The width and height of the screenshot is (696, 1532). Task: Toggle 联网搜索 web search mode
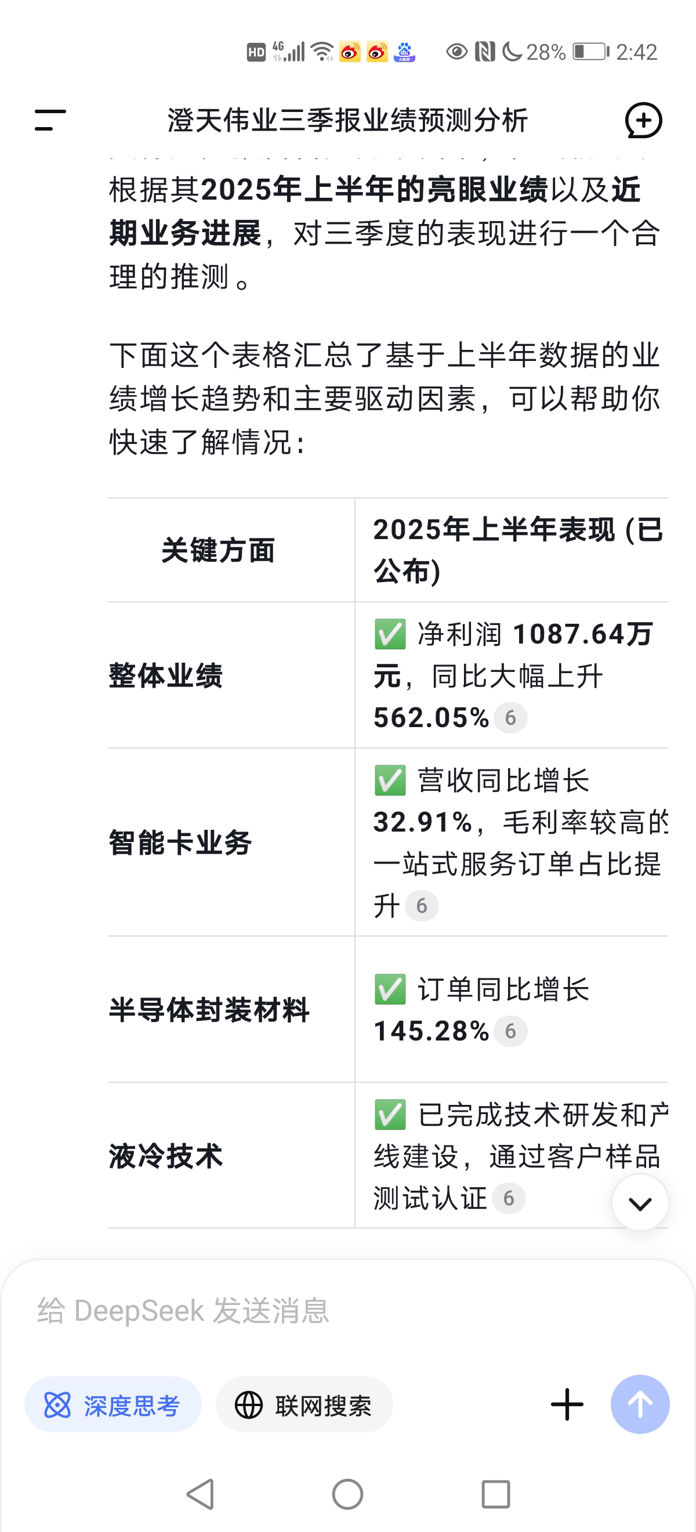point(304,1405)
